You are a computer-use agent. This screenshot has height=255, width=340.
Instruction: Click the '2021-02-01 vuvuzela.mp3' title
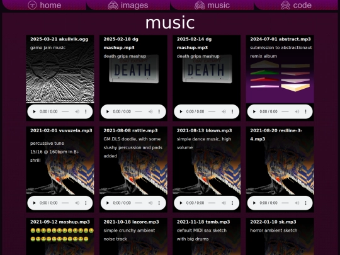pos(61,130)
